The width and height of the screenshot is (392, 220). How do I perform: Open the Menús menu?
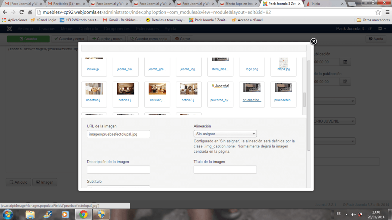coord(67,29)
